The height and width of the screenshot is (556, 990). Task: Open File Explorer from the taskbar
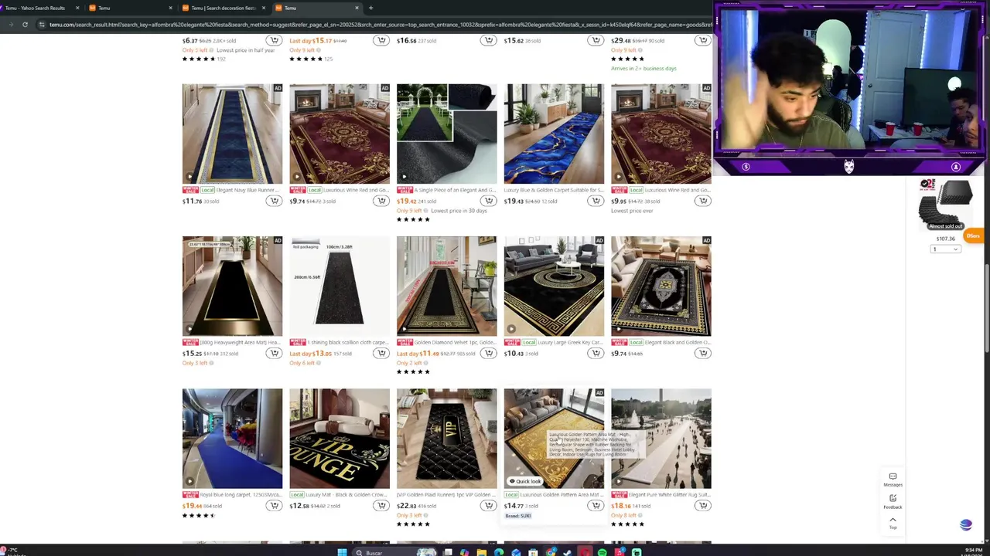point(481,552)
